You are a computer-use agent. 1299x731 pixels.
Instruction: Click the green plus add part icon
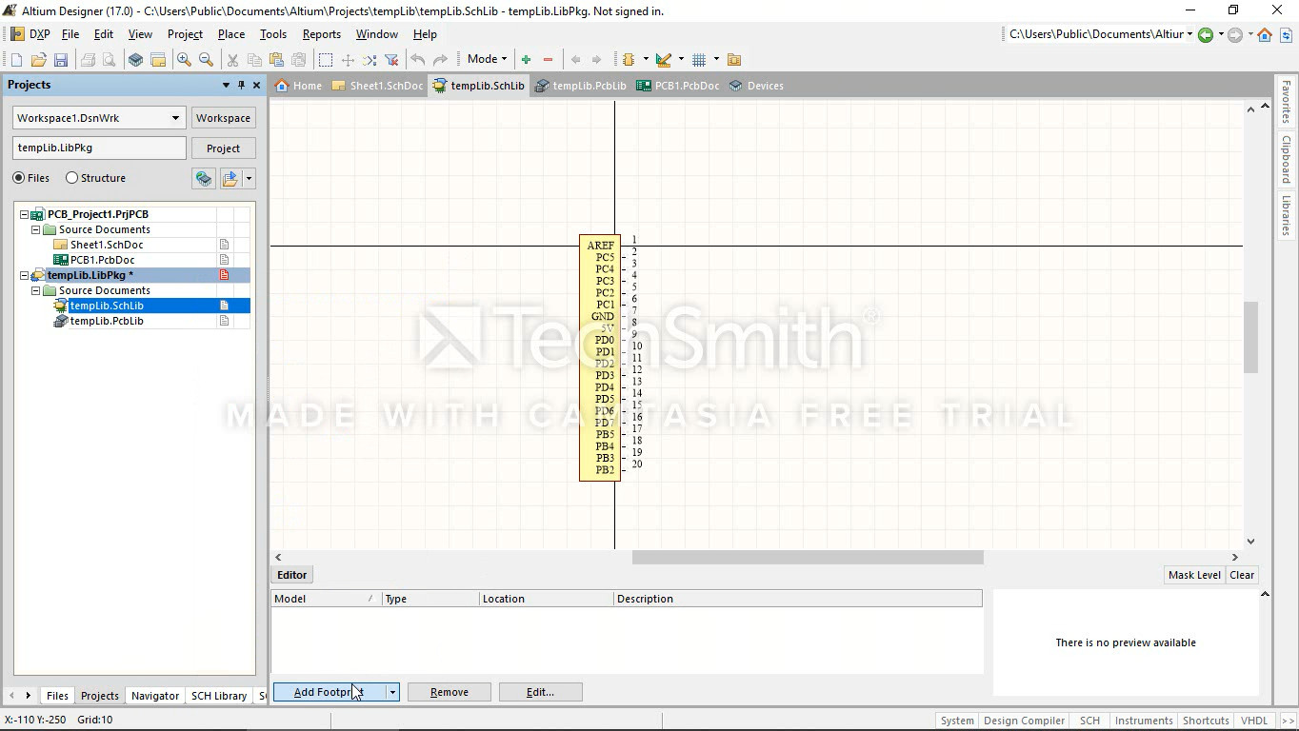[x=526, y=59]
